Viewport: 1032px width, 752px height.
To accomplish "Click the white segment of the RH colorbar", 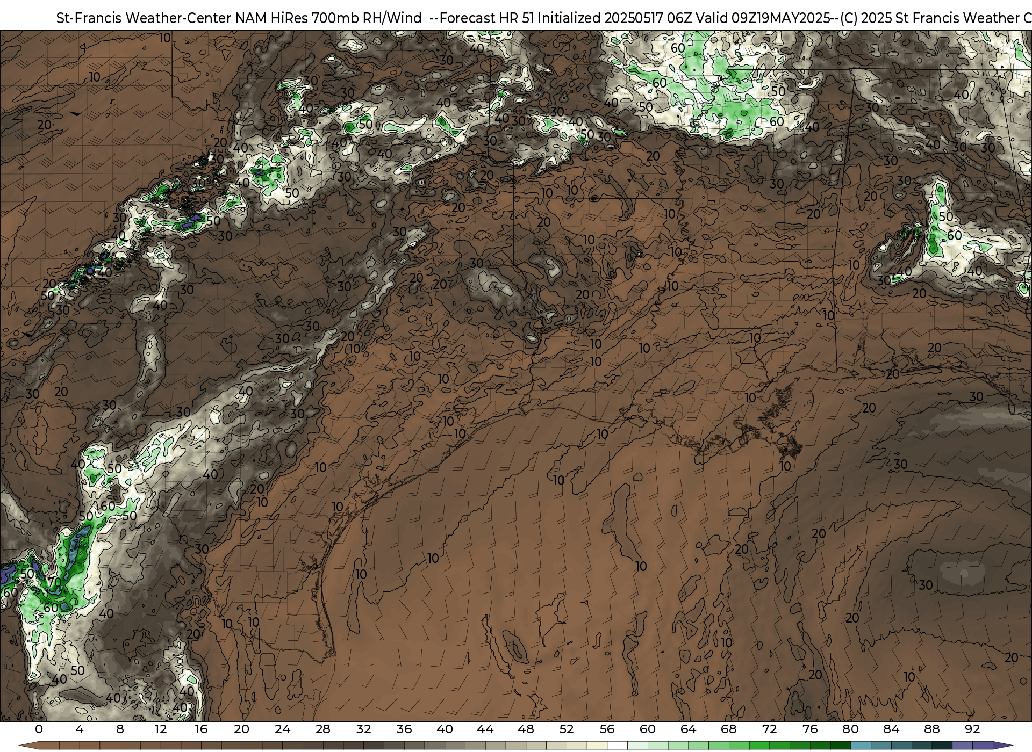I will (x=618, y=746).
